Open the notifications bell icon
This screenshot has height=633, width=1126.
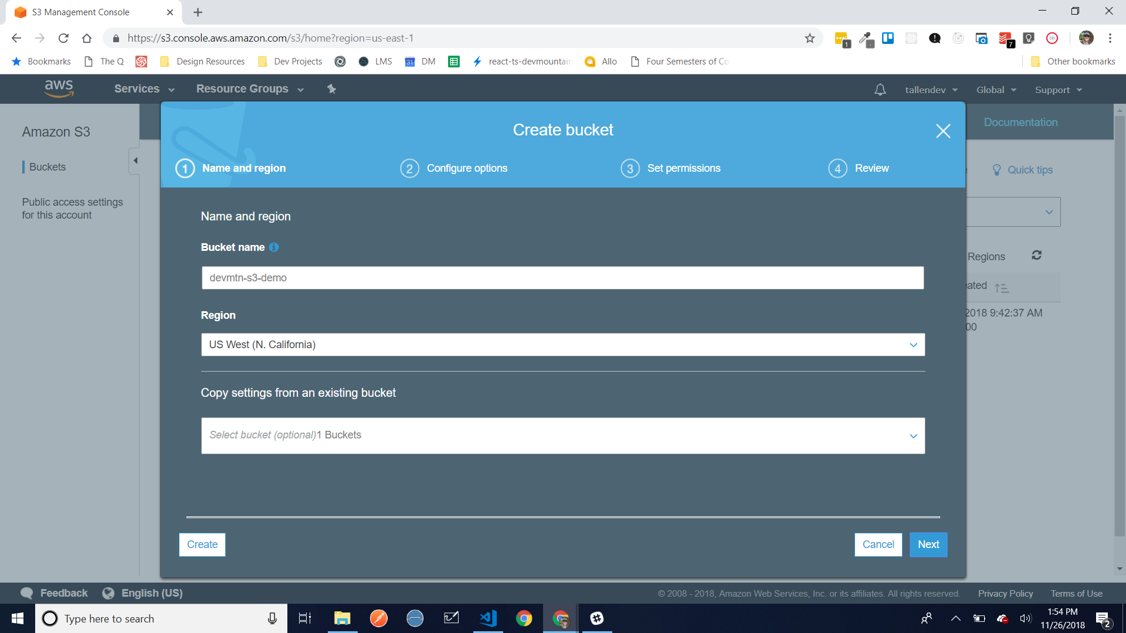click(880, 90)
